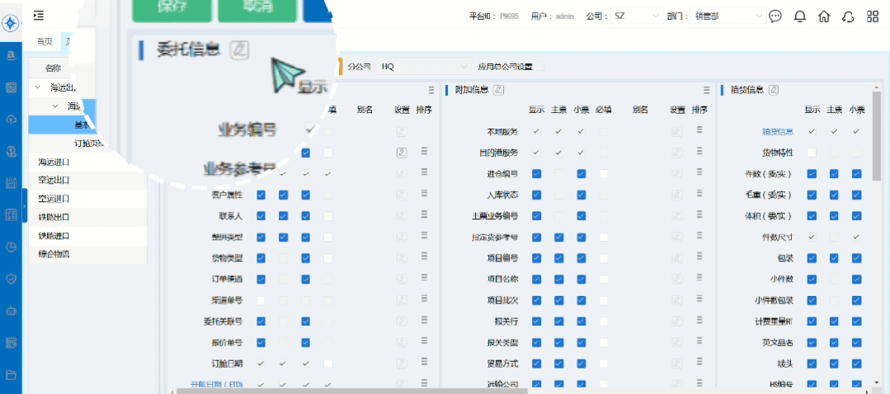This screenshot has width=890, height=394.
Task: Click the 拼定货参考号 row label
Action: coord(494,237)
